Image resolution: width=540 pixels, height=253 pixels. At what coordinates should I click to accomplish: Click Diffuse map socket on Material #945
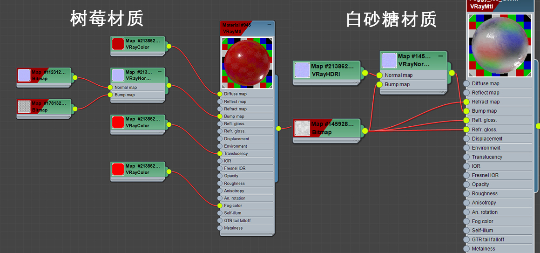coord(220,94)
